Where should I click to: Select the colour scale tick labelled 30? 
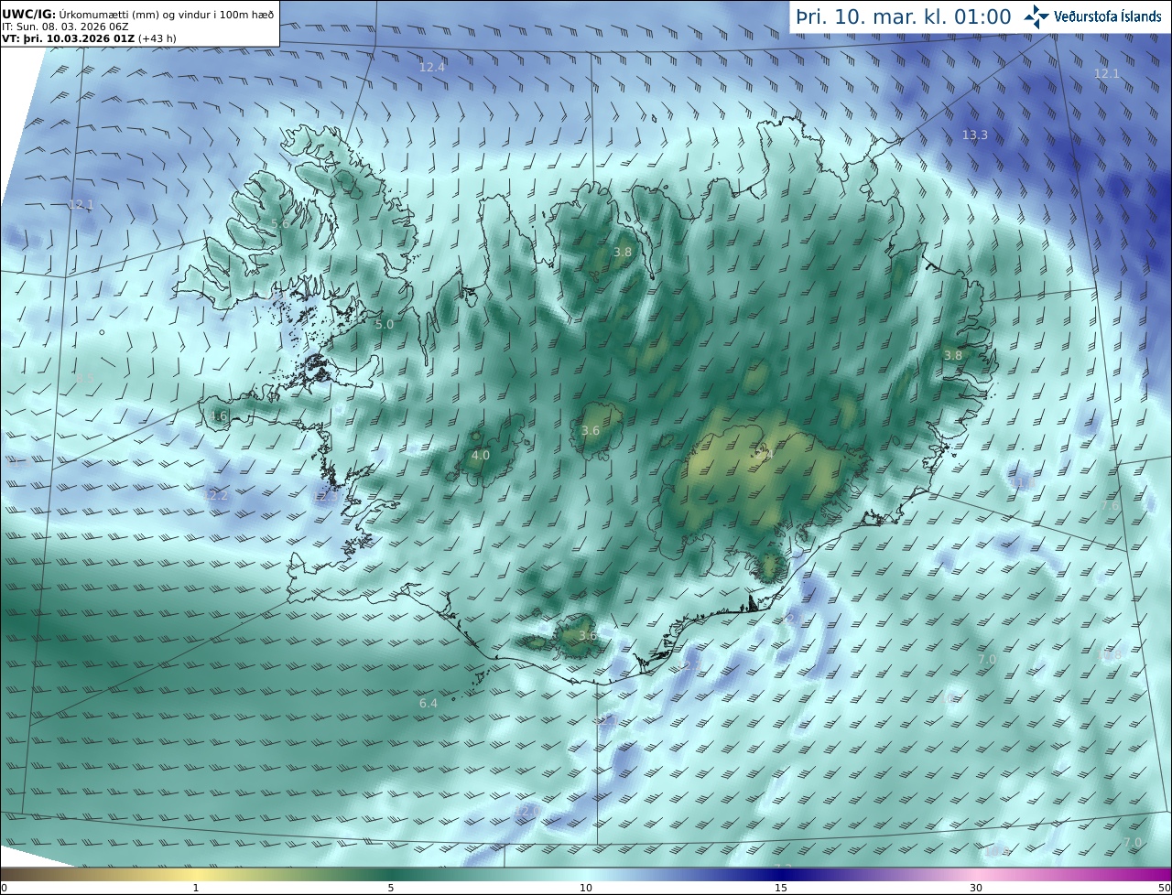point(976,888)
